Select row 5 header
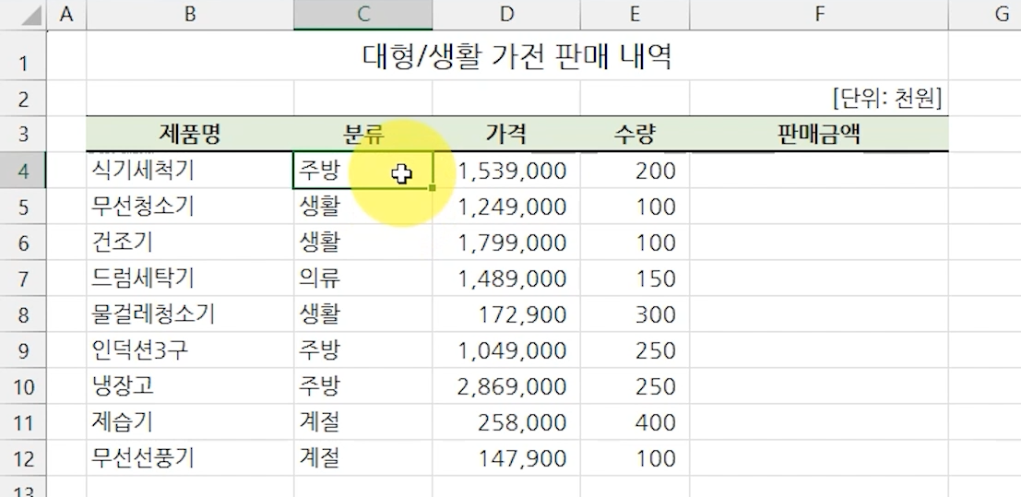The height and width of the screenshot is (497, 1021). pos(23,207)
